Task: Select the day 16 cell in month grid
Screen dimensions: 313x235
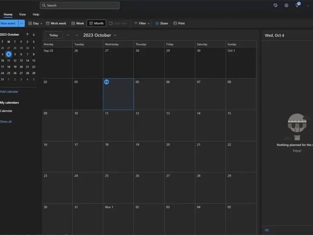Action: pos(57,157)
